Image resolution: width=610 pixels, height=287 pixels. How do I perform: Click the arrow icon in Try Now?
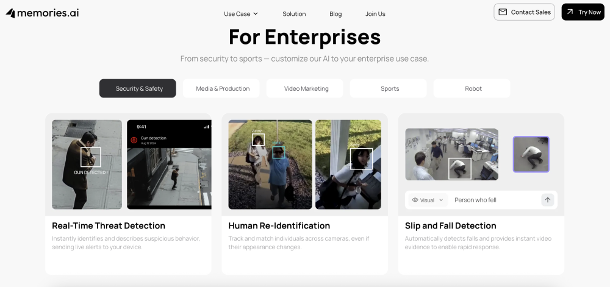click(570, 12)
